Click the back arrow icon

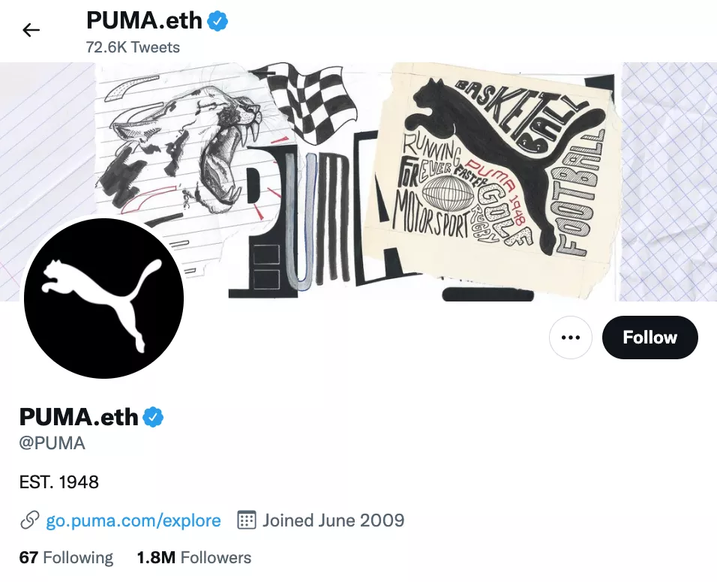(x=31, y=30)
